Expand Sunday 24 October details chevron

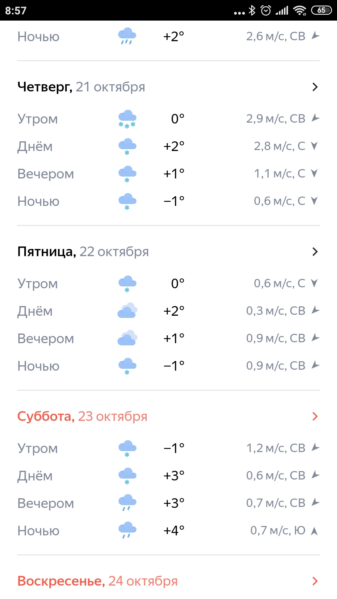pyautogui.click(x=315, y=581)
